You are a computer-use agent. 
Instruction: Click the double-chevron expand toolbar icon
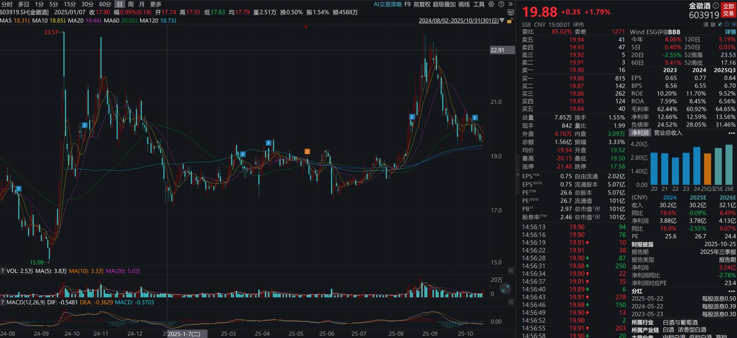(x=510, y=4)
